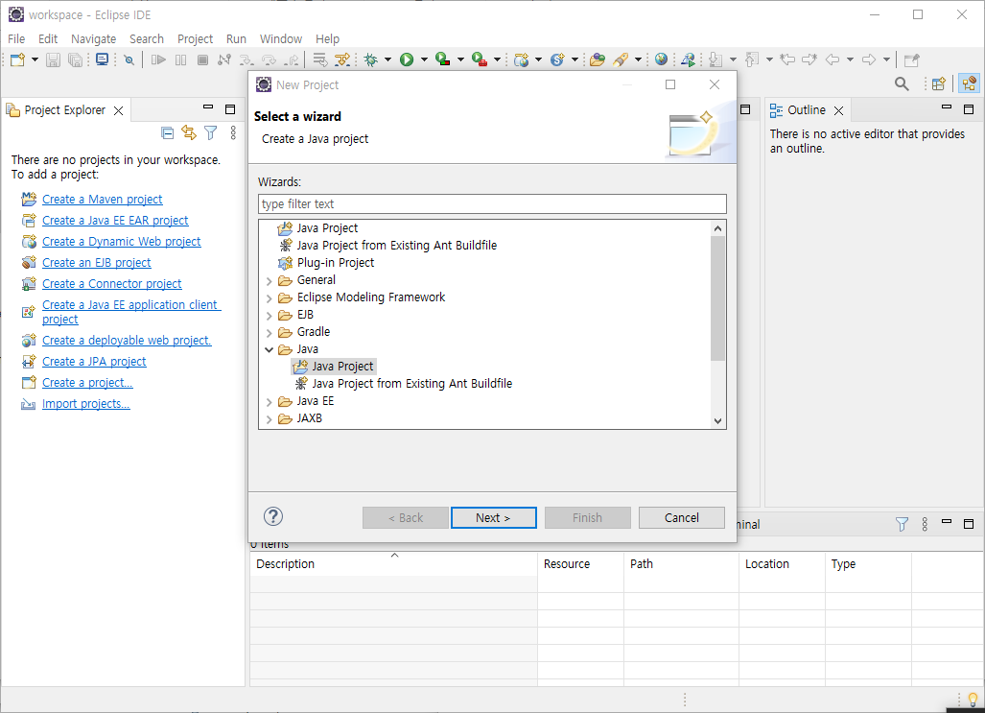
Task: Click the Step Over icon
Action: tap(269, 59)
